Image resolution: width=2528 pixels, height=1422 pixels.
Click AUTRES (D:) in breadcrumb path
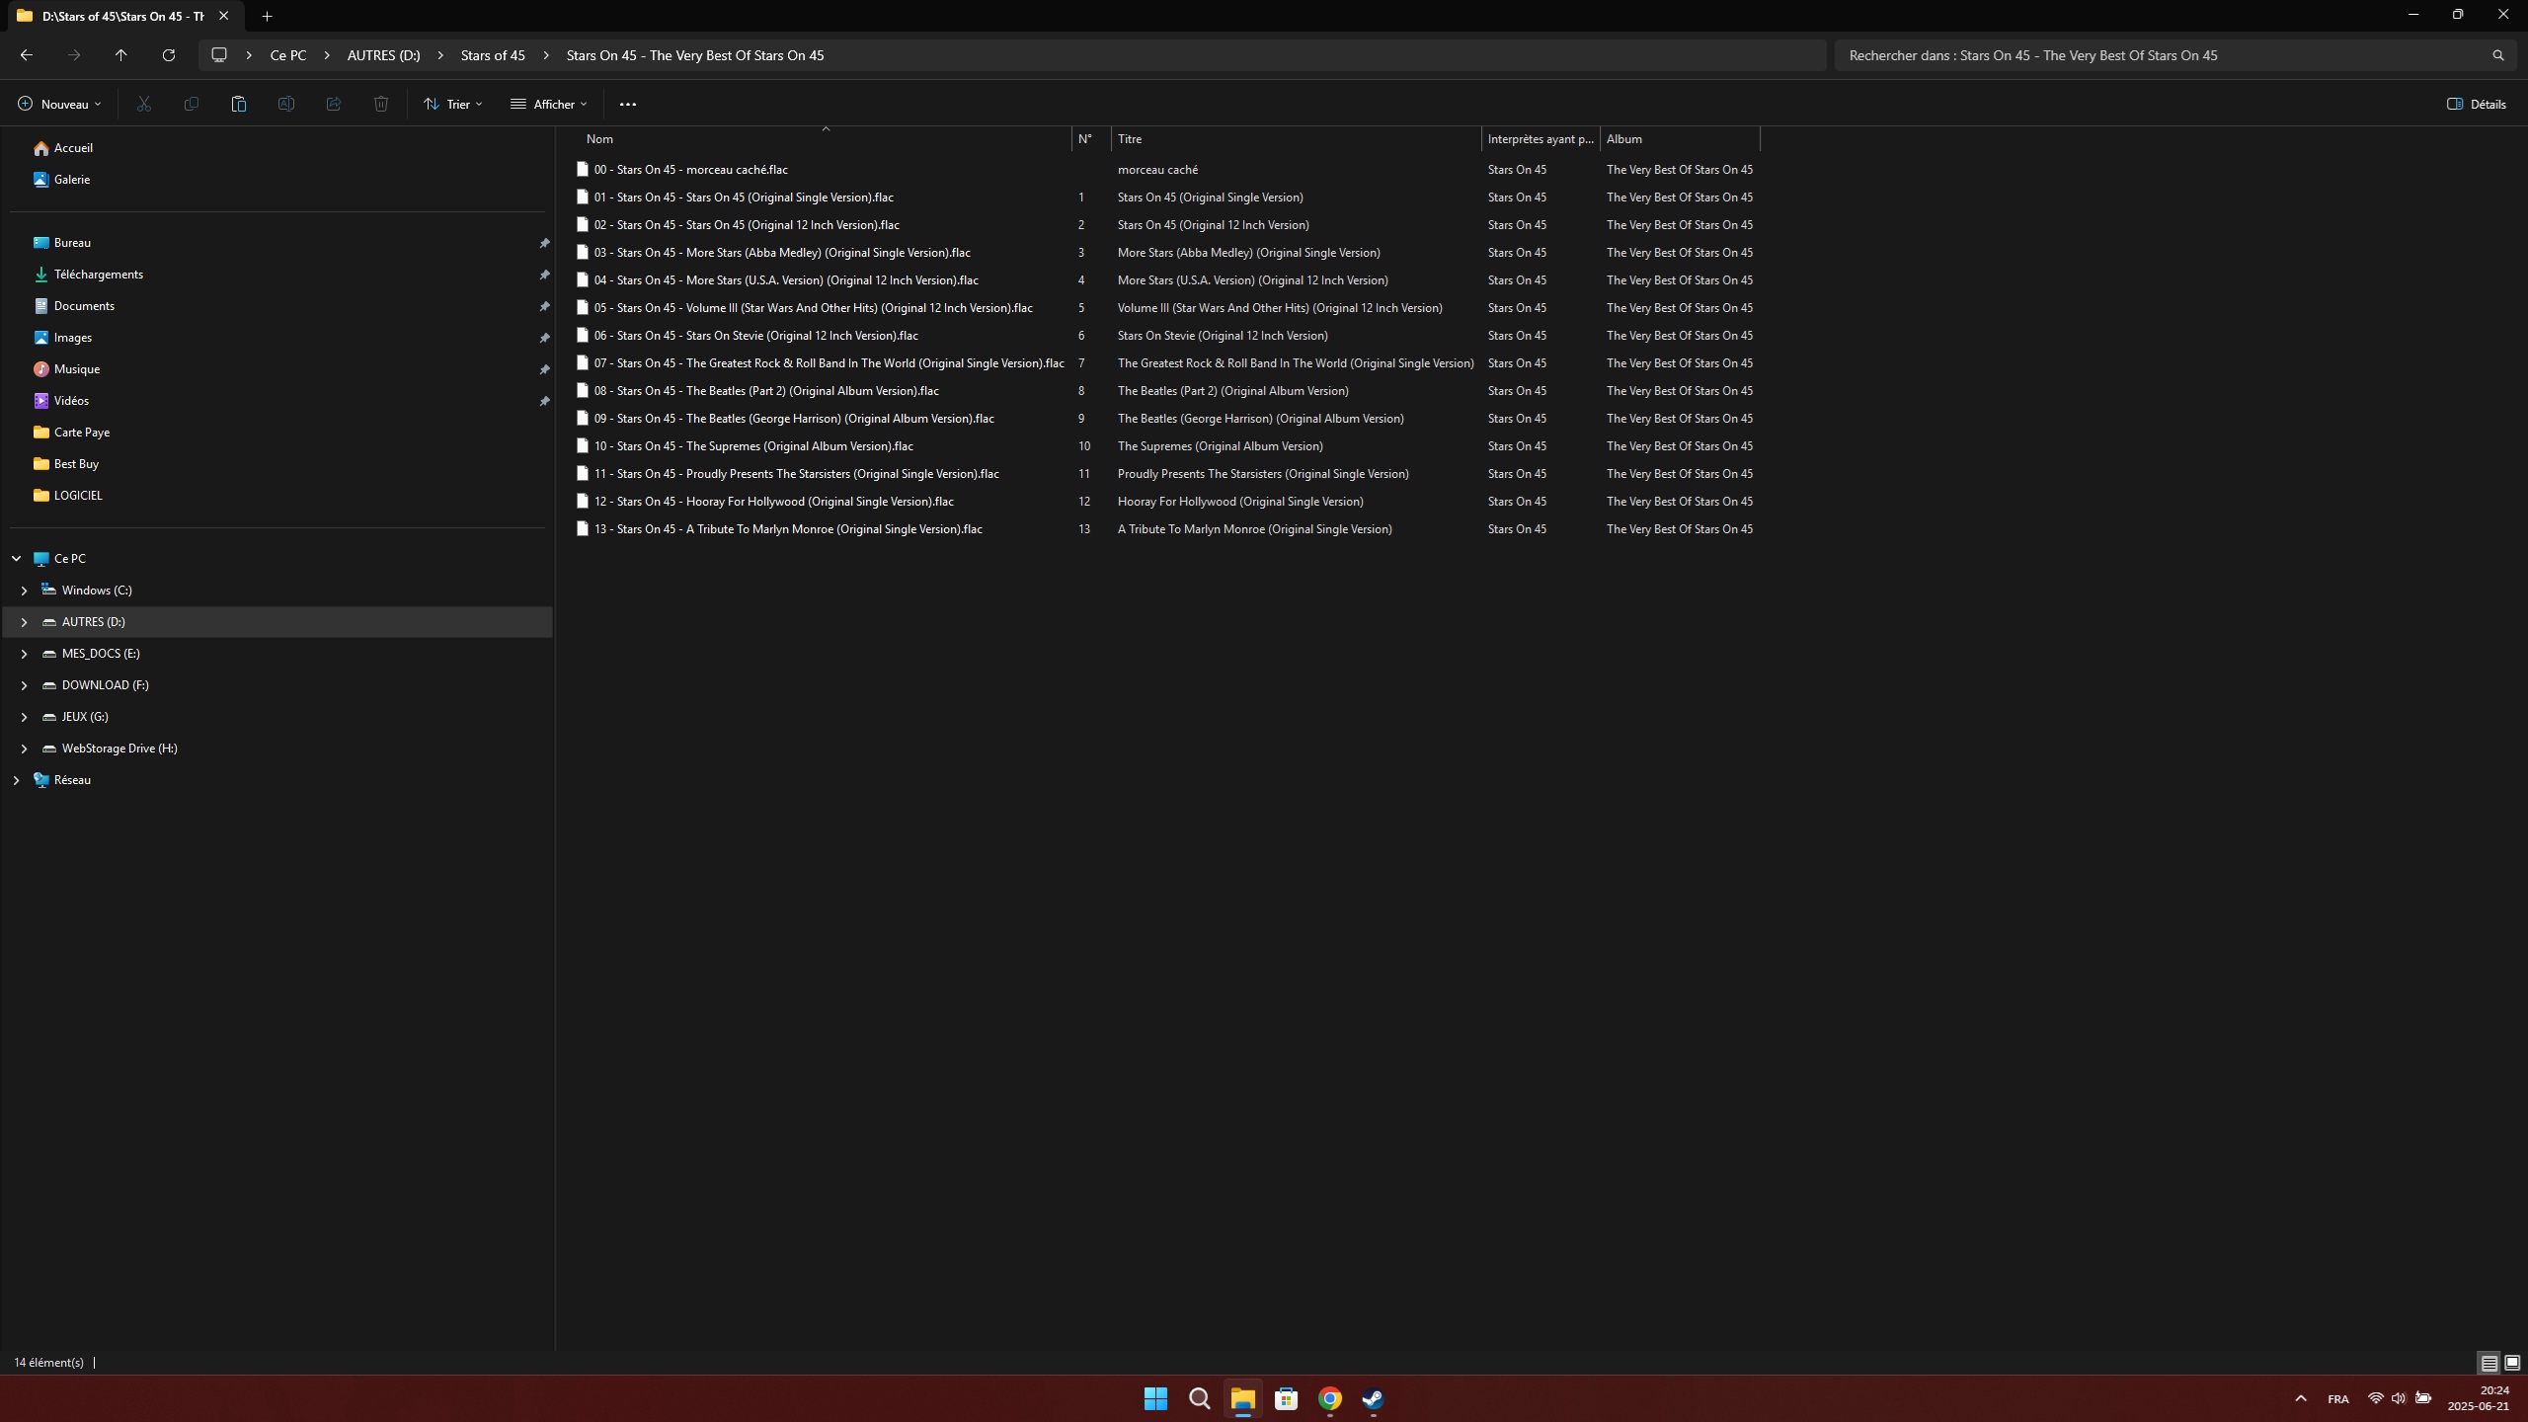[383, 55]
